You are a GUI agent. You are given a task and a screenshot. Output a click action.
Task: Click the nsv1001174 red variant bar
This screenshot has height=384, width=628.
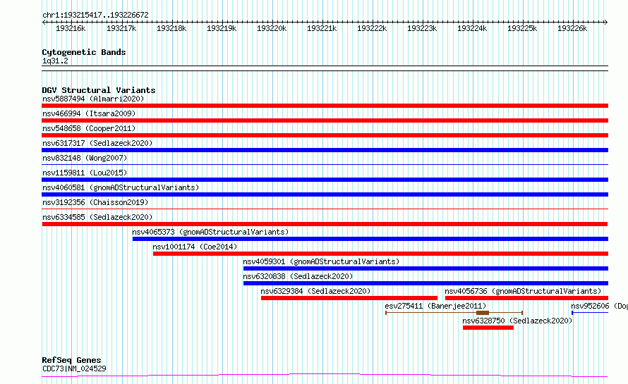point(380,254)
